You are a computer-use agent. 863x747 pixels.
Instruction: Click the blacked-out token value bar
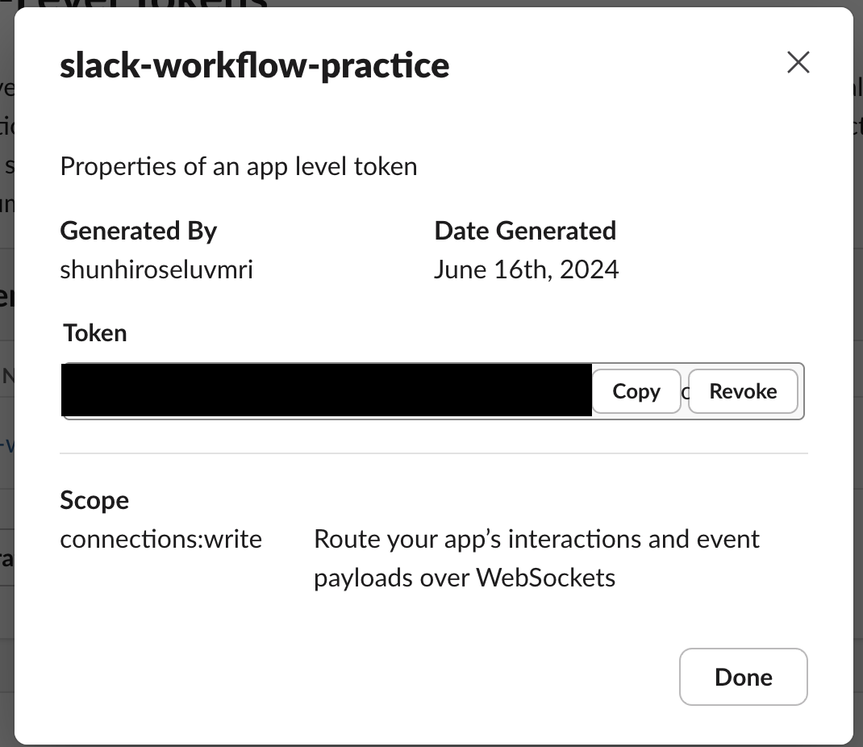pyautogui.click(x=326, y=390)
